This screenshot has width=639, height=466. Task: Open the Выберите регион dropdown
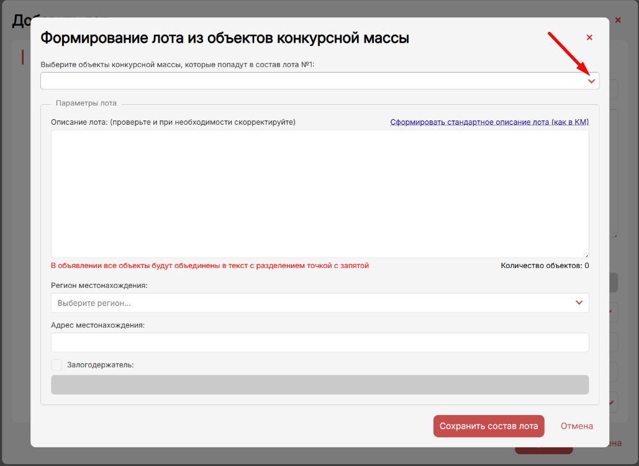tap(310, 303)
